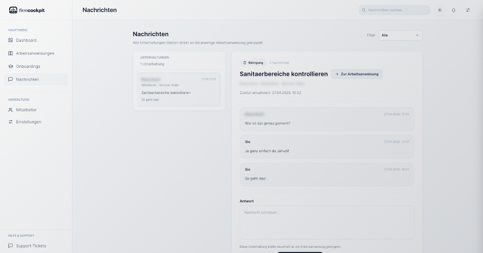This screenshot has height=253, width=483.
Task: Select the Sanitaerbereiche kontrollieren conversation card
Action: pyautogui.click(x=178, y=89)
